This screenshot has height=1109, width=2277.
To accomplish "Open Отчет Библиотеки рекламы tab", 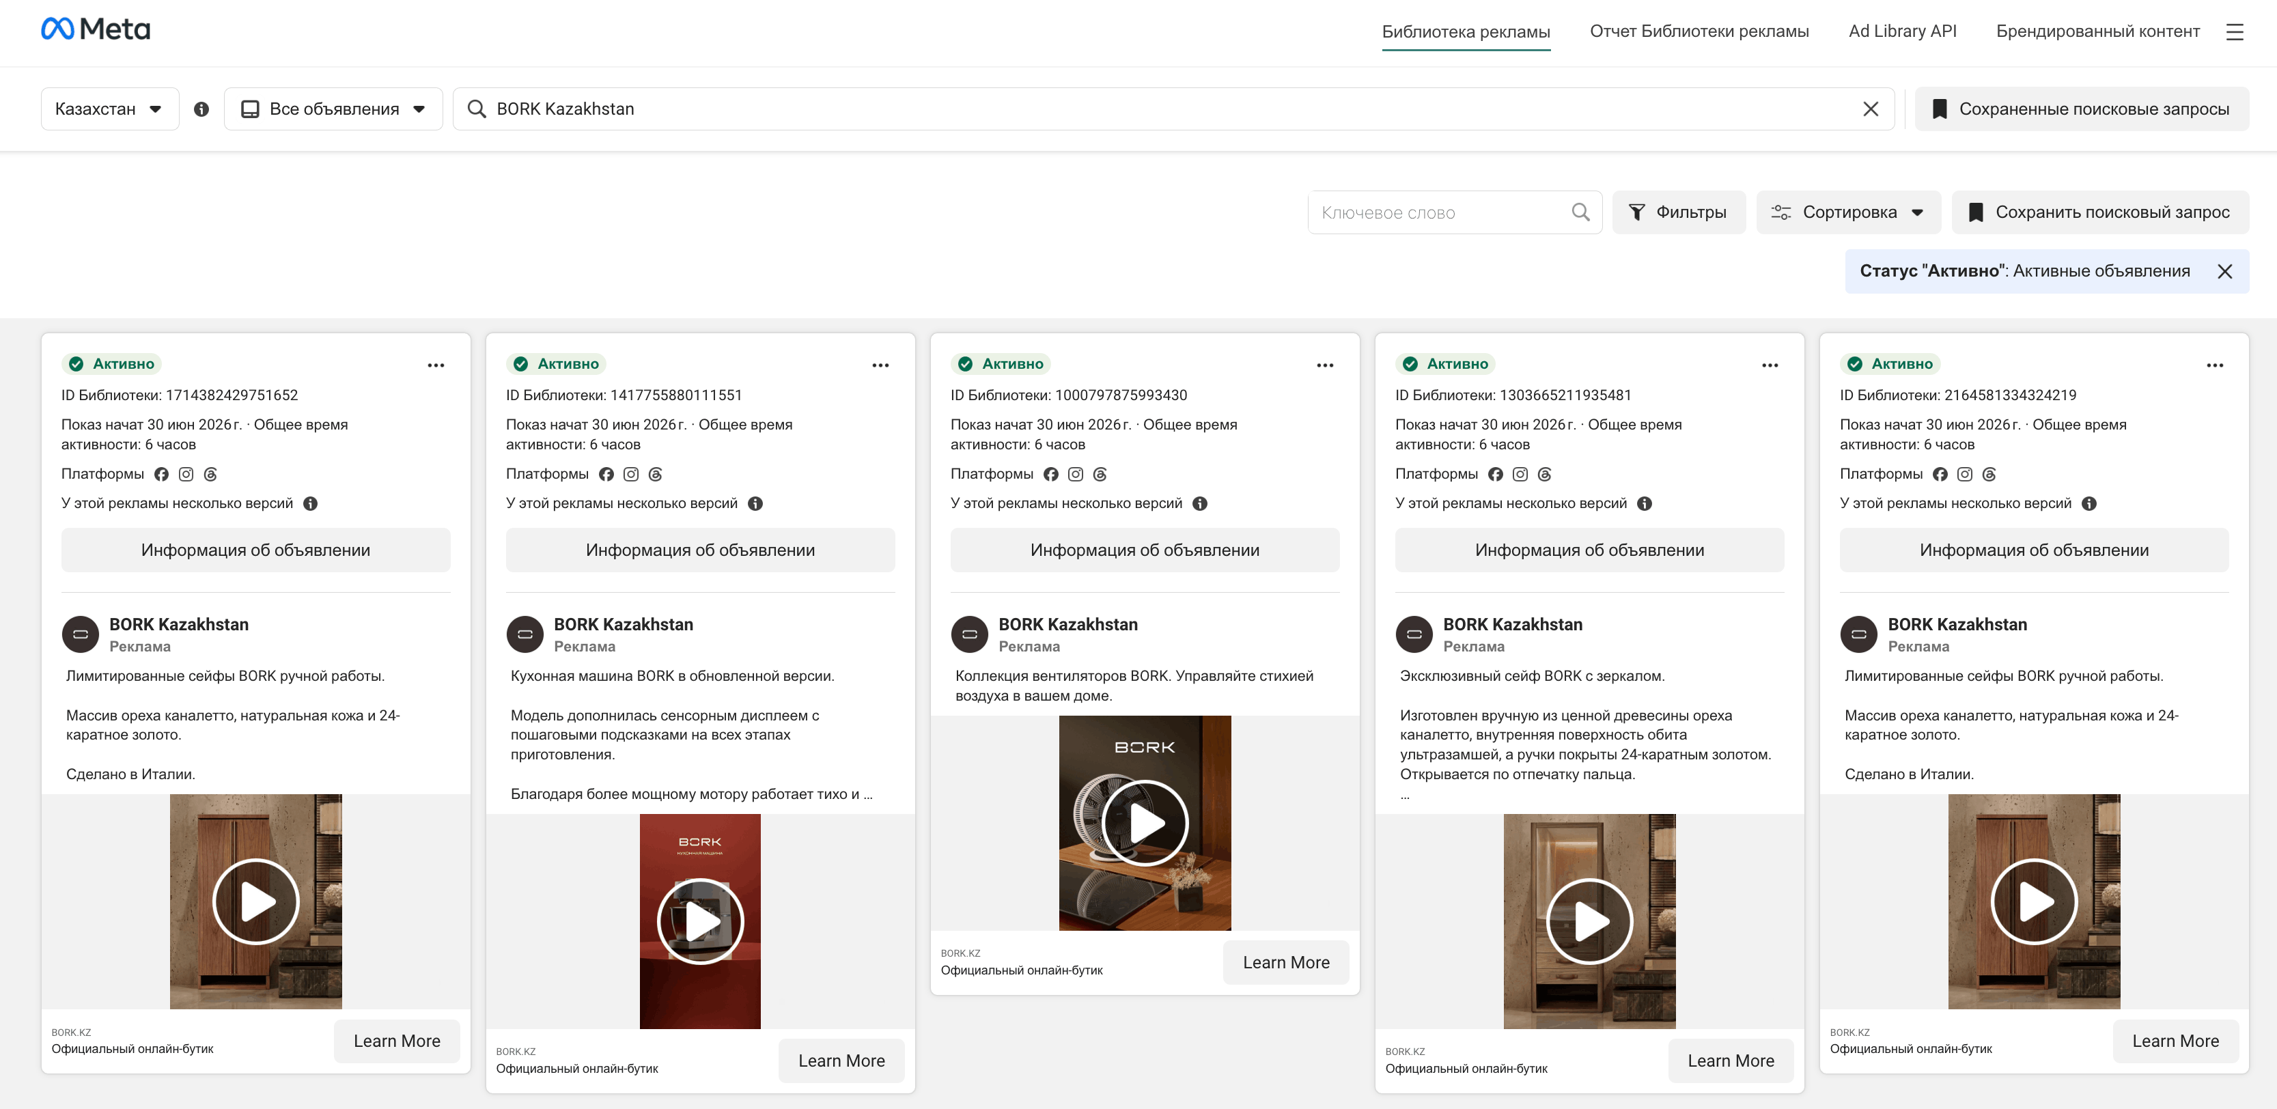I will [1699, 31].
